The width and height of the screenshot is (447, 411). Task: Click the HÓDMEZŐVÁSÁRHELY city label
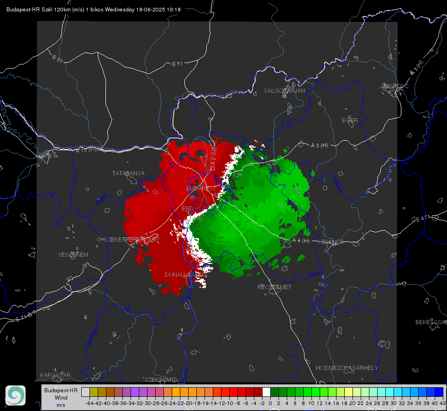(x=347, y=368)
